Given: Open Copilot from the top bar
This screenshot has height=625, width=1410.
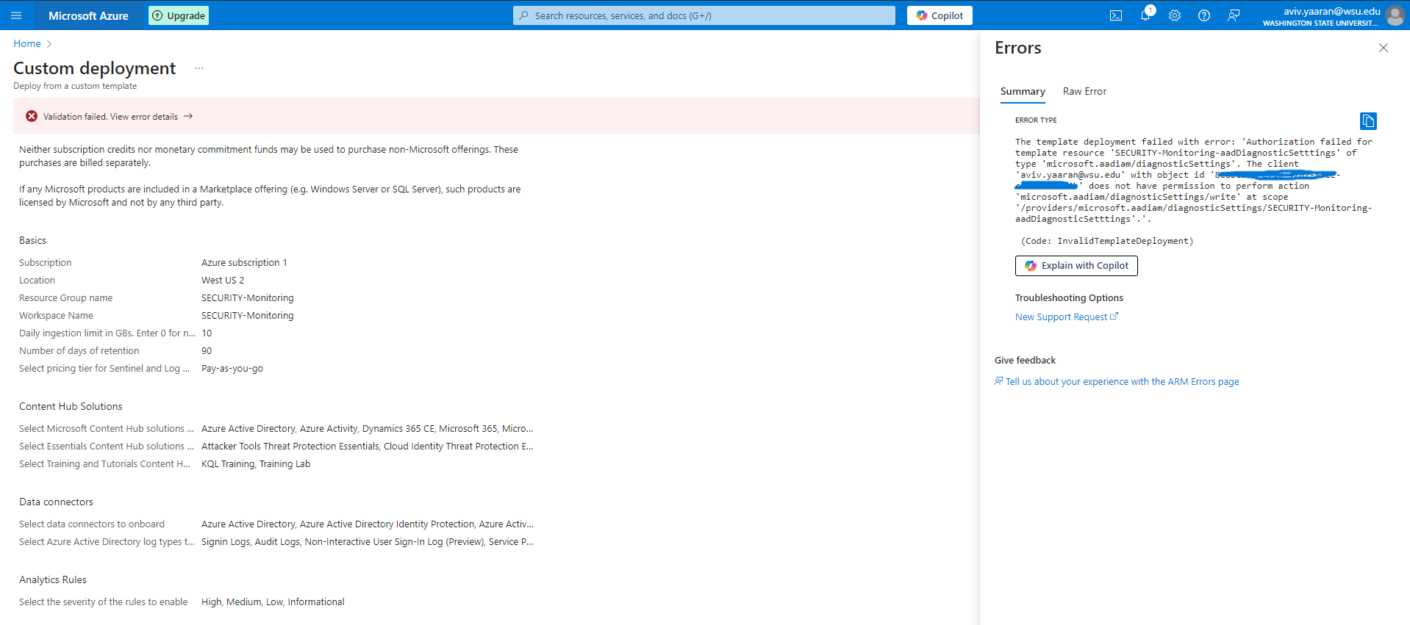Looking at the screenshot, I should point(940,15).
